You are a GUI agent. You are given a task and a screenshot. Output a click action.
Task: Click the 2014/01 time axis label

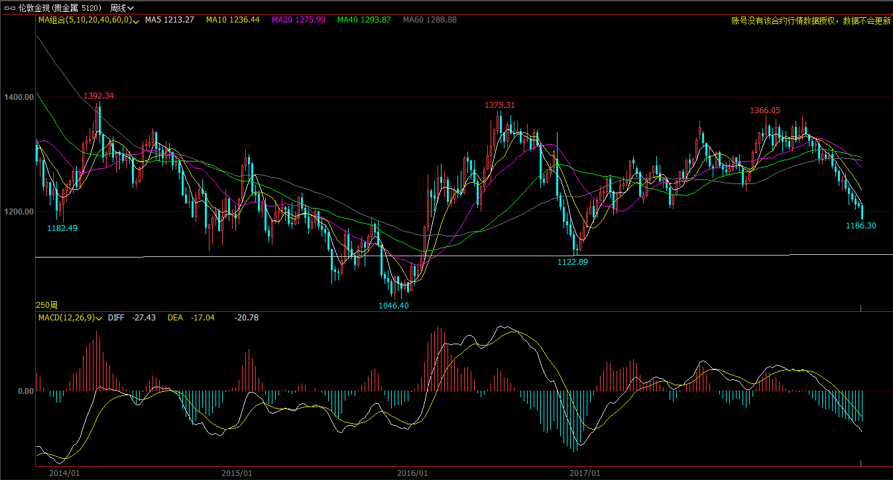pyautogui.click(x=65, y=473)
